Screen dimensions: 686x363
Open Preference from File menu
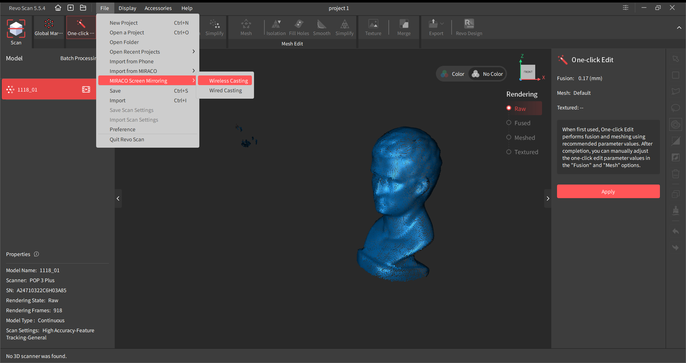tap(148, 129)
